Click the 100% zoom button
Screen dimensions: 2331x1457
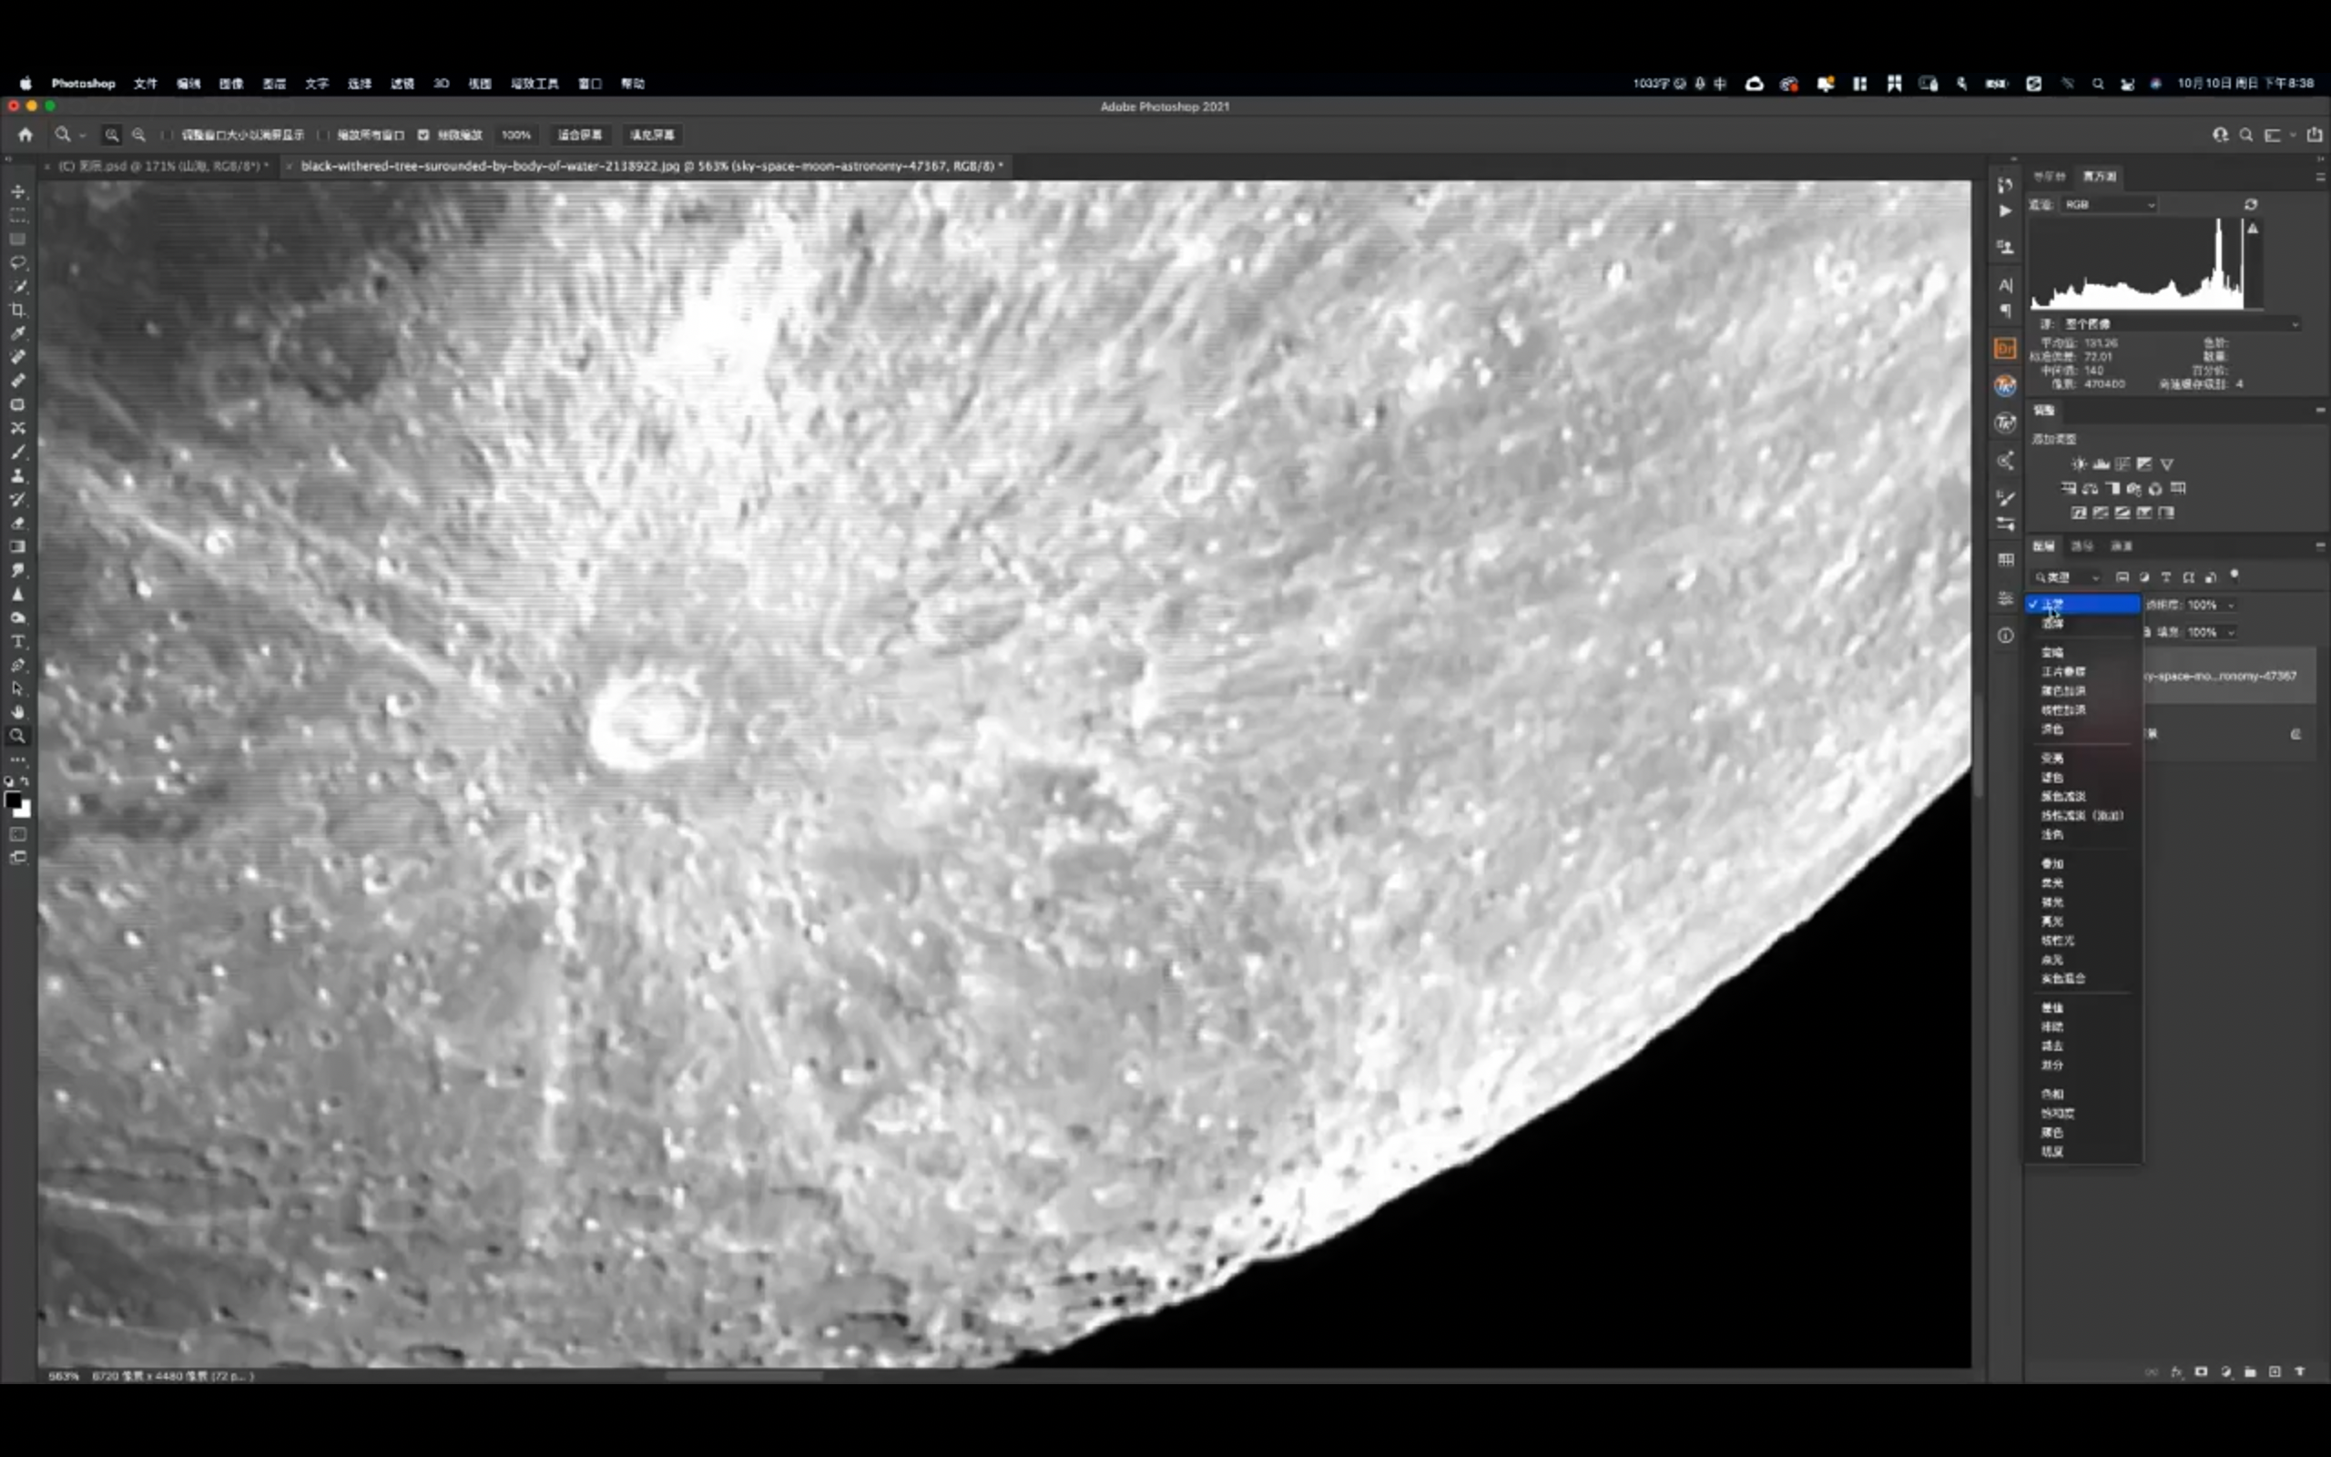516,135
